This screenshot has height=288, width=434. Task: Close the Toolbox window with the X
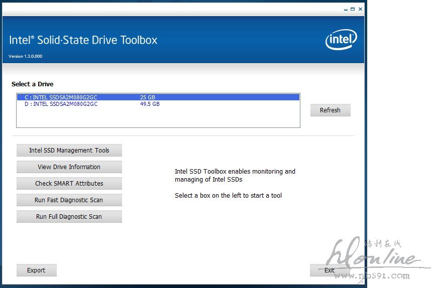pos(360,9)
